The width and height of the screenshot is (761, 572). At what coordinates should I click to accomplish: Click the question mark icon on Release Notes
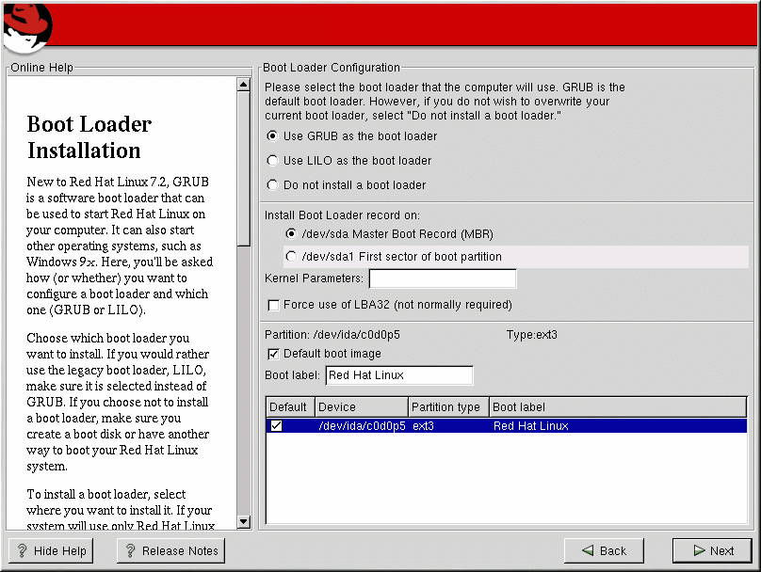(x=131, y=550)
